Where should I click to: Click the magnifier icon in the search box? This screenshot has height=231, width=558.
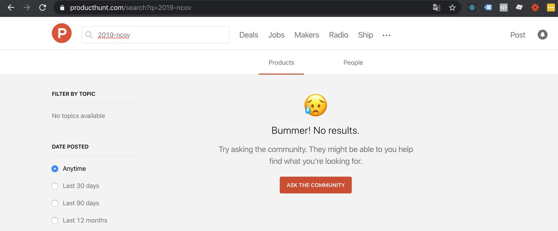pyautogui.click(x=89, y=35)
